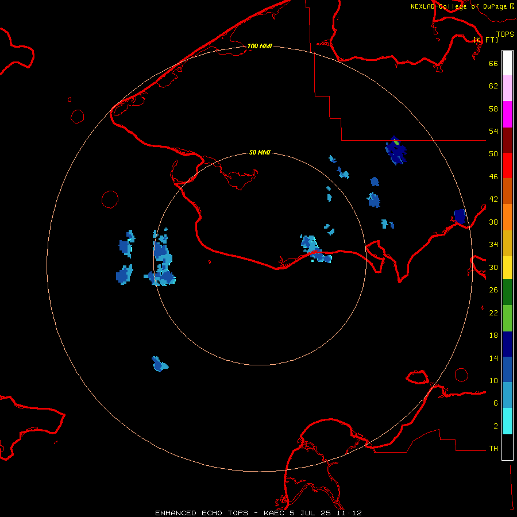
Task: Click legend value 34
Action: click(493, 245)
